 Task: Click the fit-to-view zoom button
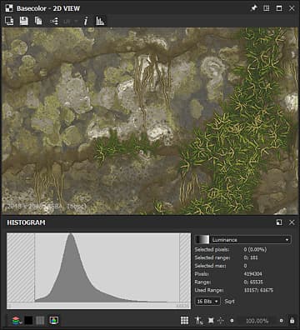tap(211, 321)
